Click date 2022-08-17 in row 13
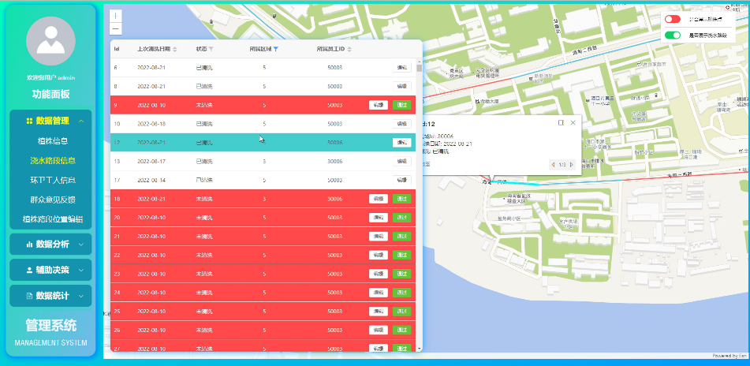The height and width of the screenshot is (366, 750). click(x=151, y=162)
